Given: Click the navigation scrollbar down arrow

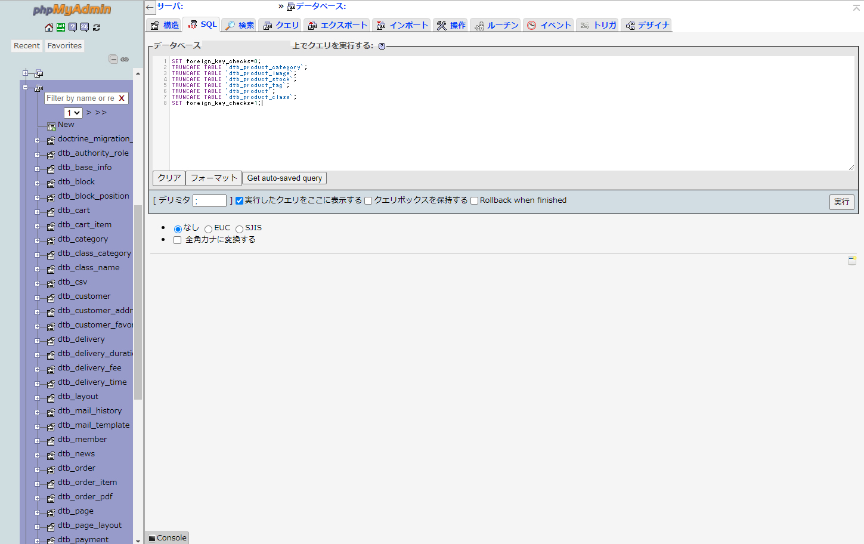Looking at the screenshot, I should pos(138,540).
